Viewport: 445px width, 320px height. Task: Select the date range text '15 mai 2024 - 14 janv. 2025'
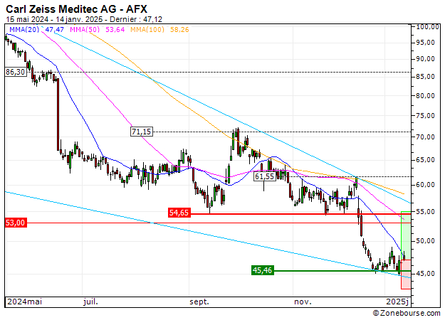[x=54, y=20]
